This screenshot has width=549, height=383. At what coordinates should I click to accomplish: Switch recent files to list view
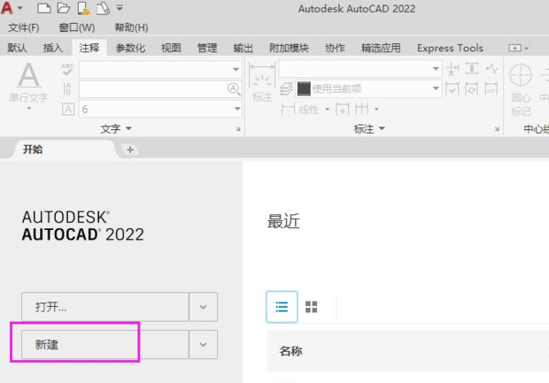click(282, 307)
